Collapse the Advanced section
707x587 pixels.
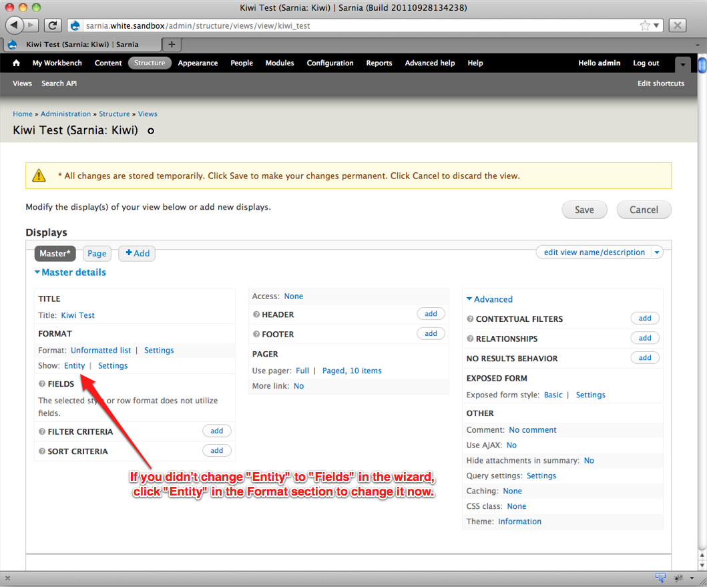[489, 299]
